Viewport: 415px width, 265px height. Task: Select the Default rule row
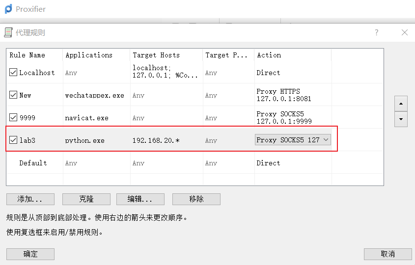click(x=33, y=163)
